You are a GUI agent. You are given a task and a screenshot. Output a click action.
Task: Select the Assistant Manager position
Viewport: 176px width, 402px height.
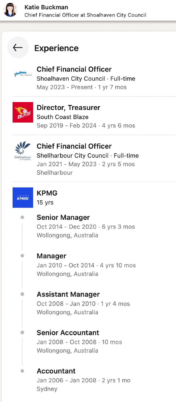pyautogui.click(x=68, y=294)
